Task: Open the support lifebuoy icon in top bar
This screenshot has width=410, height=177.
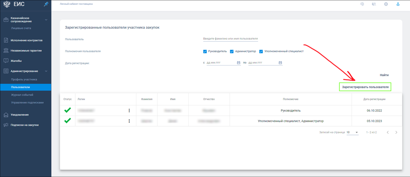Action: coord(386,4)
